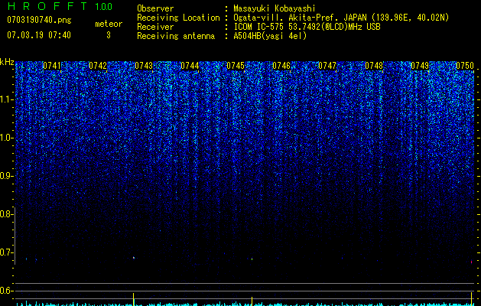Click the Observer name Masayuki Kobayashi
The height and width of the screenshot is (306, 481).
275,8
